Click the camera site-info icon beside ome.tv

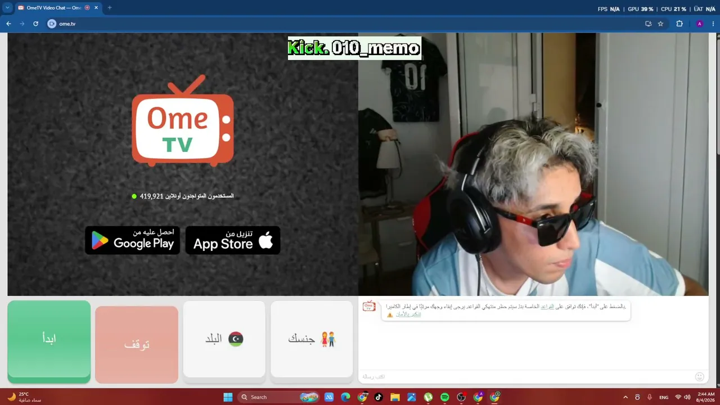tap(52, 24)
